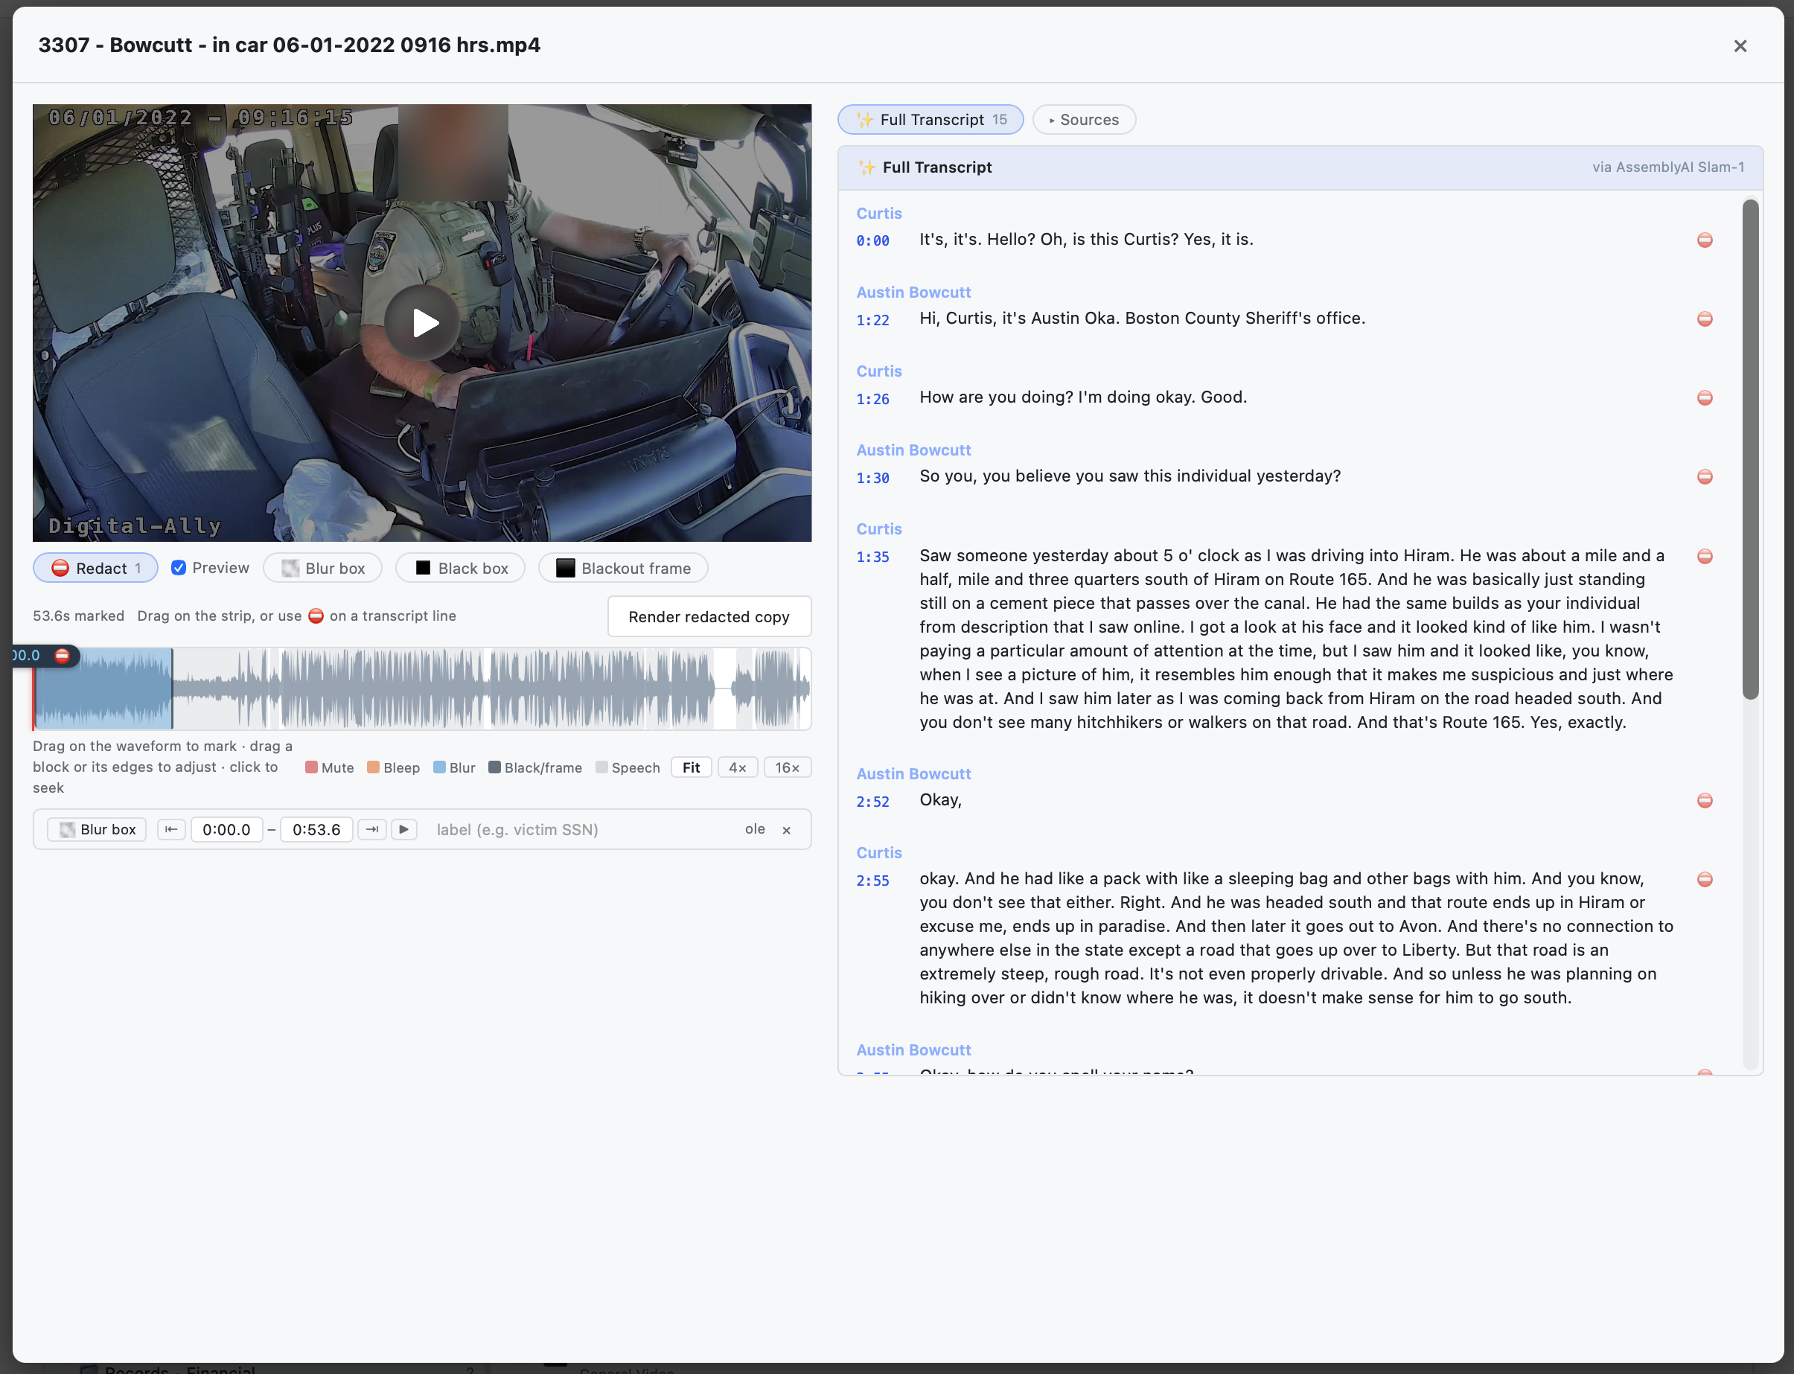Set the end to the current time

coord(372,829)
